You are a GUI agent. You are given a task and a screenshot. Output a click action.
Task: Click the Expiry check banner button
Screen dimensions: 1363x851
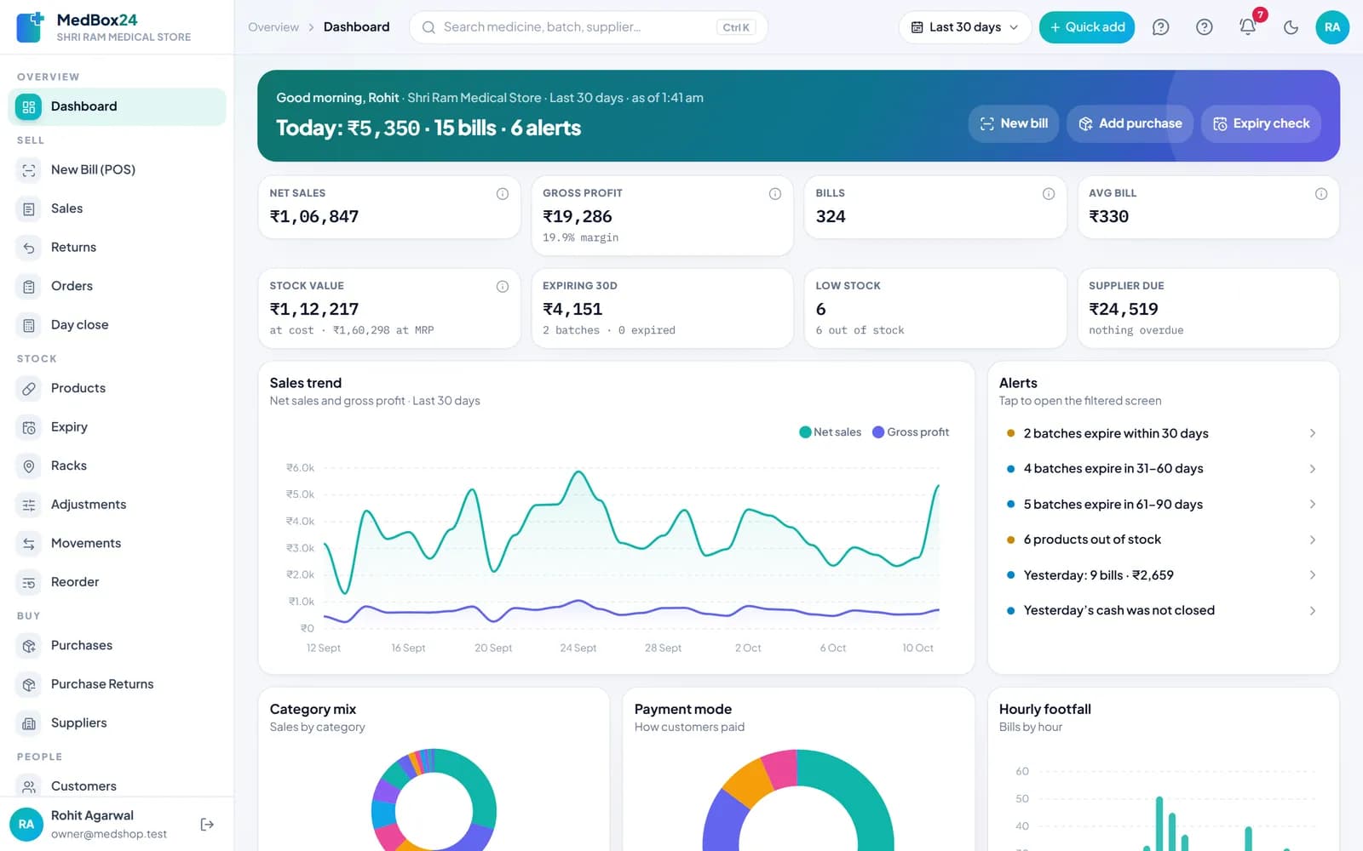(1261, 123)
